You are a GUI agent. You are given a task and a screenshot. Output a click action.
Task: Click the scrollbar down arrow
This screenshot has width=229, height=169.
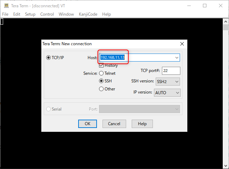(226, 166)
